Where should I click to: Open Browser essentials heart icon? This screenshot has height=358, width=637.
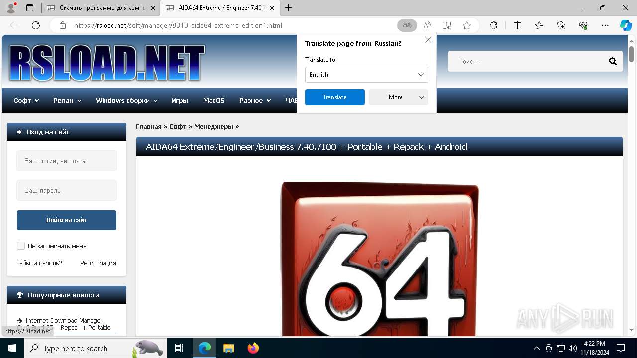click(583, 25)
